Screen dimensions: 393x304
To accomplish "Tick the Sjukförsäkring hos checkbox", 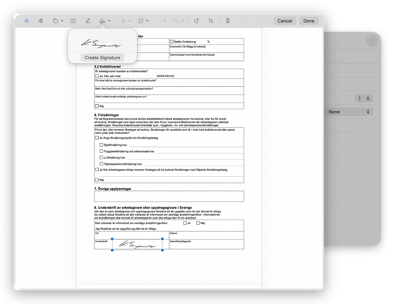I will (101, 145).
